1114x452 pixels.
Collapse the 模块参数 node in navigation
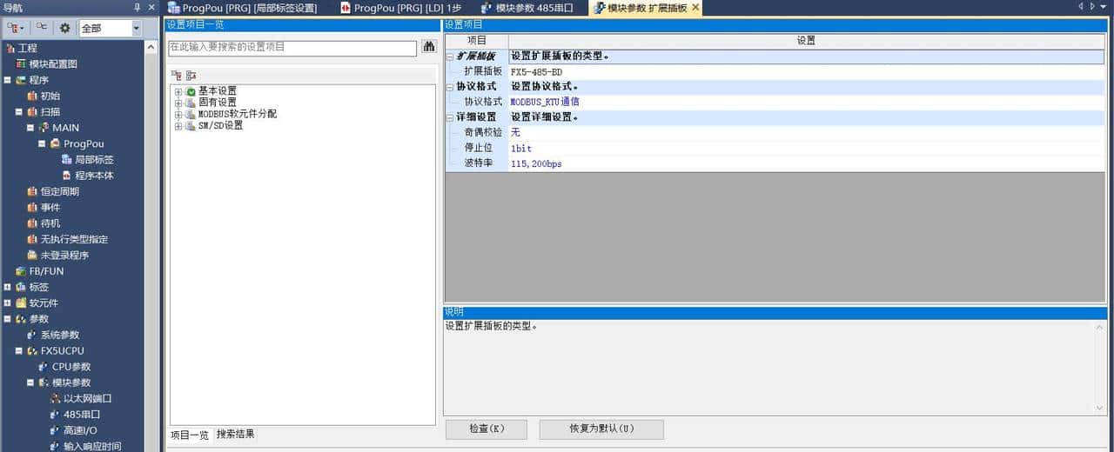click(x=30, y=382)
